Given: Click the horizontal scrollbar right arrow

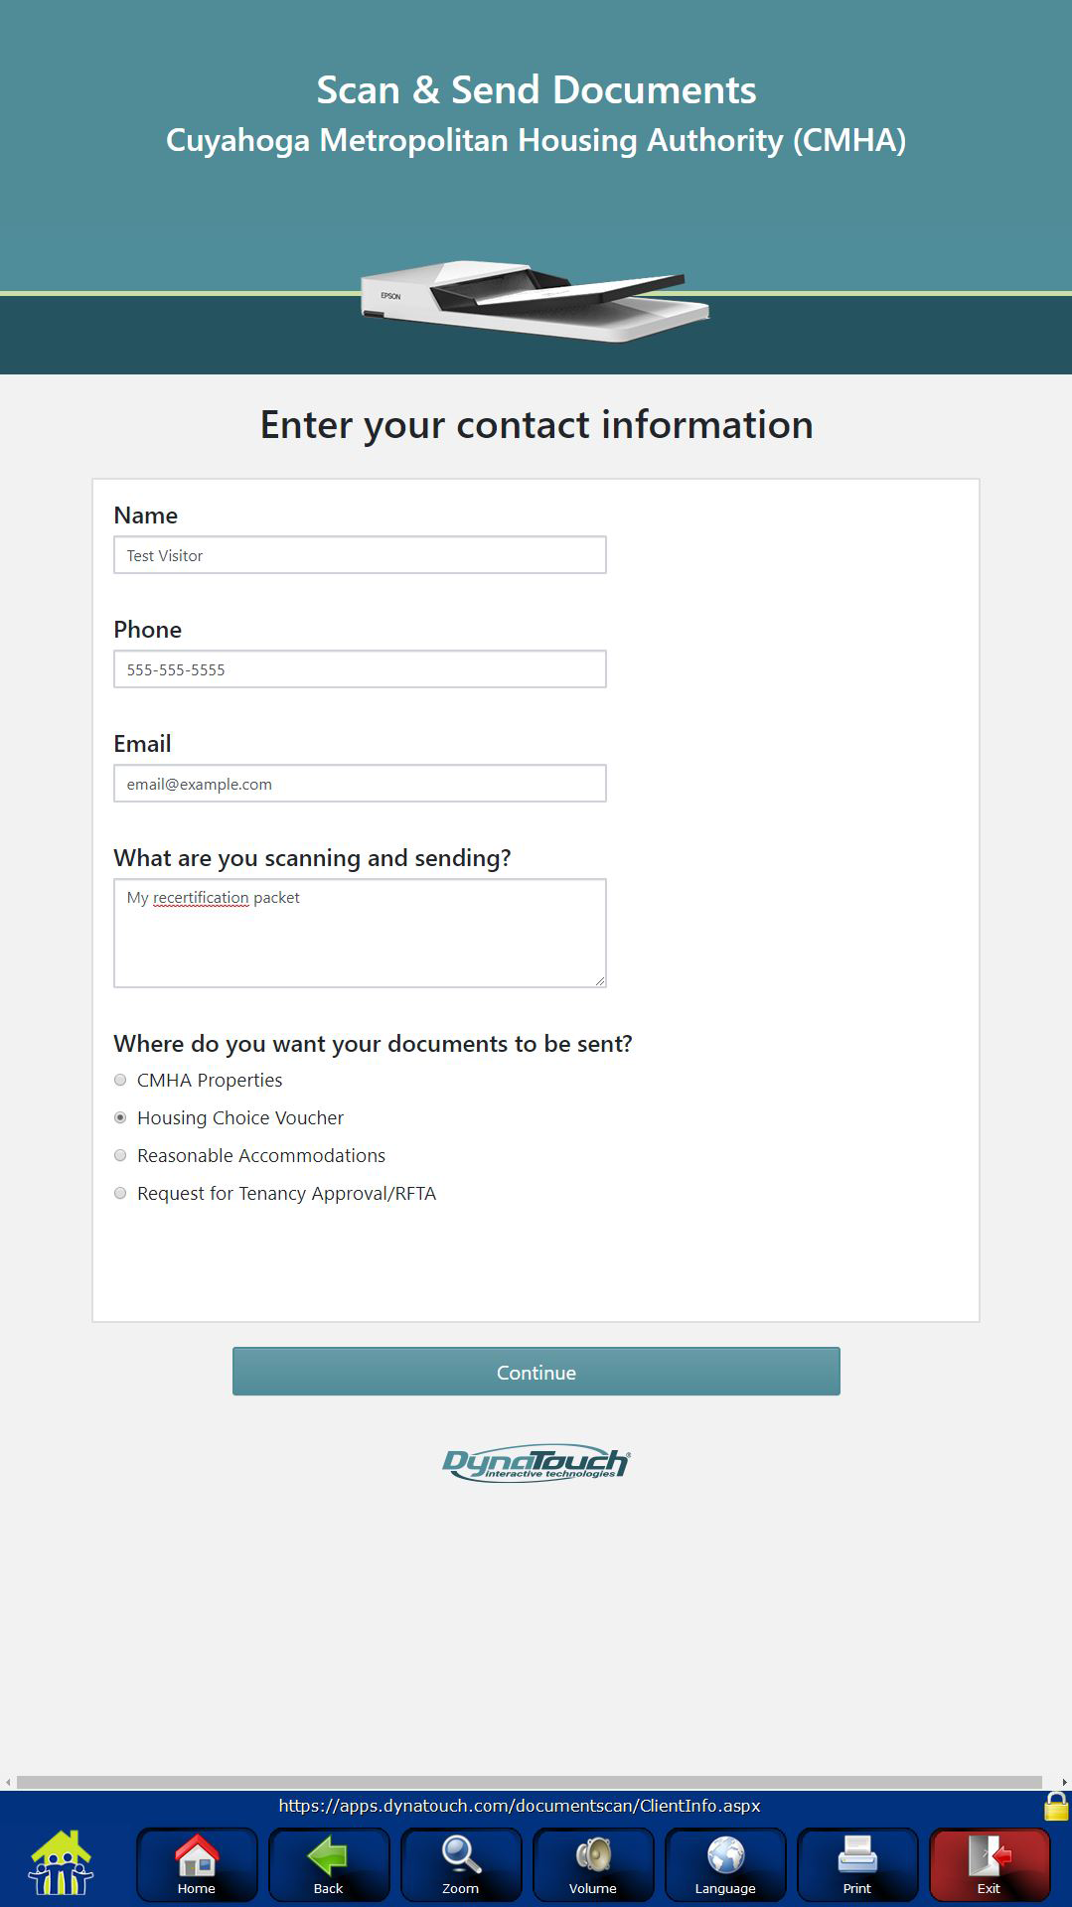Looking at the screenshot, I should [1065, 1783].
